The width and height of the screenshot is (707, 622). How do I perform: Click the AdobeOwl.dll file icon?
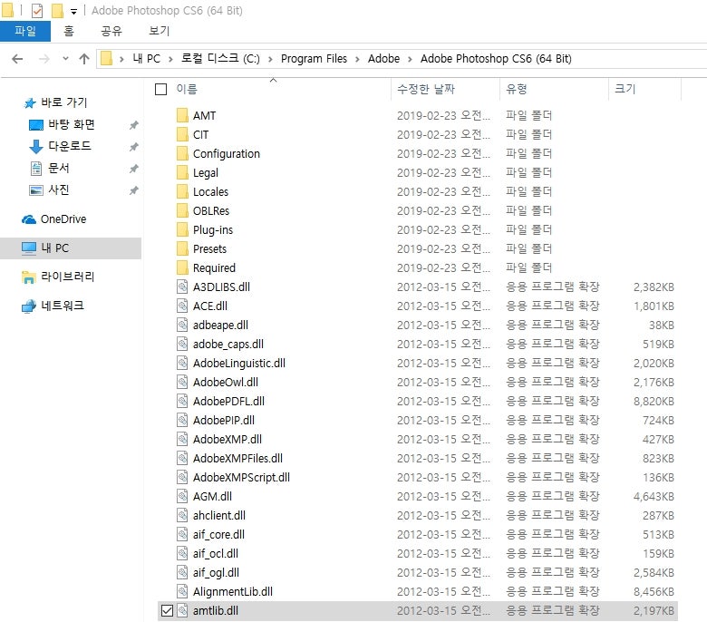(182, 382)
